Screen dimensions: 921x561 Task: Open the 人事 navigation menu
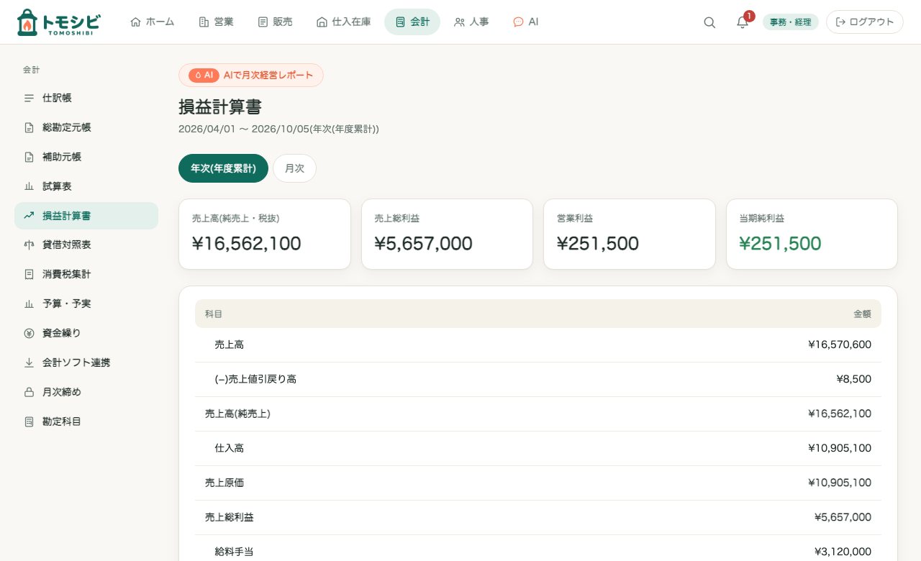pyautogui.click(x=471, y=22)
